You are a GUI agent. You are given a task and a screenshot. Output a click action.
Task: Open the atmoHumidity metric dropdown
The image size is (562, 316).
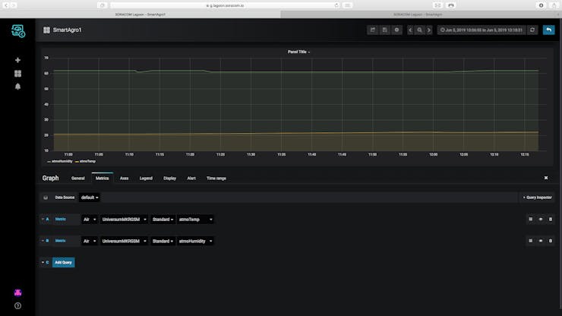(195, 241)
